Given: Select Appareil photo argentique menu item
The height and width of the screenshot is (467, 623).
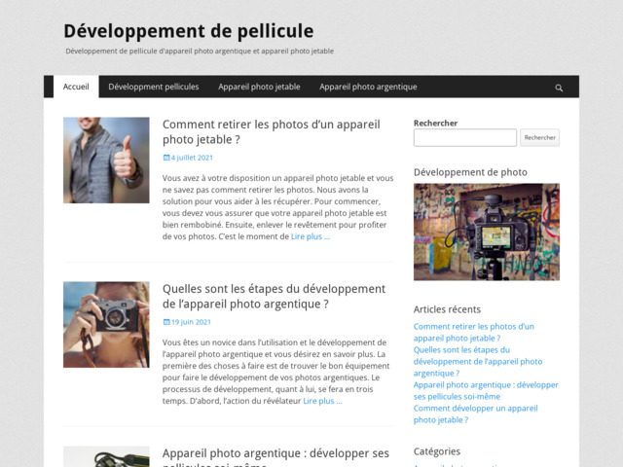Looking at the screenshot, I should [x=368, y=87].
